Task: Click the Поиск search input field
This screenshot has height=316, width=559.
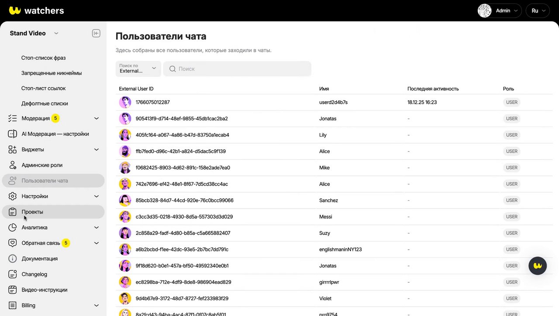Action: pos(237,69)
